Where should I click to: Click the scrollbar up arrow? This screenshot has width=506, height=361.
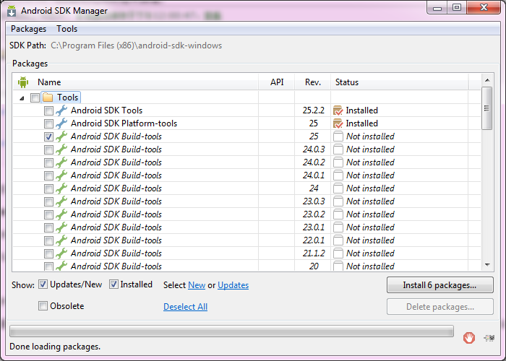[x=487, y=80]
